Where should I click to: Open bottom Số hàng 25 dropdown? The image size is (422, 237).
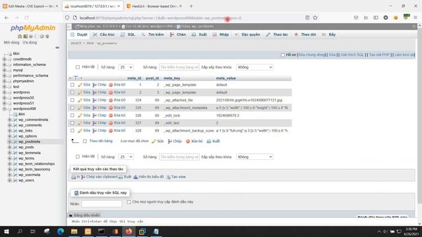pyautogui.click(x=126, y=157)
